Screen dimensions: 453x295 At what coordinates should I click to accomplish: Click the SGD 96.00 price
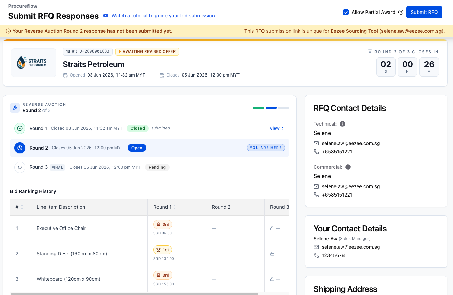point(162,233)
